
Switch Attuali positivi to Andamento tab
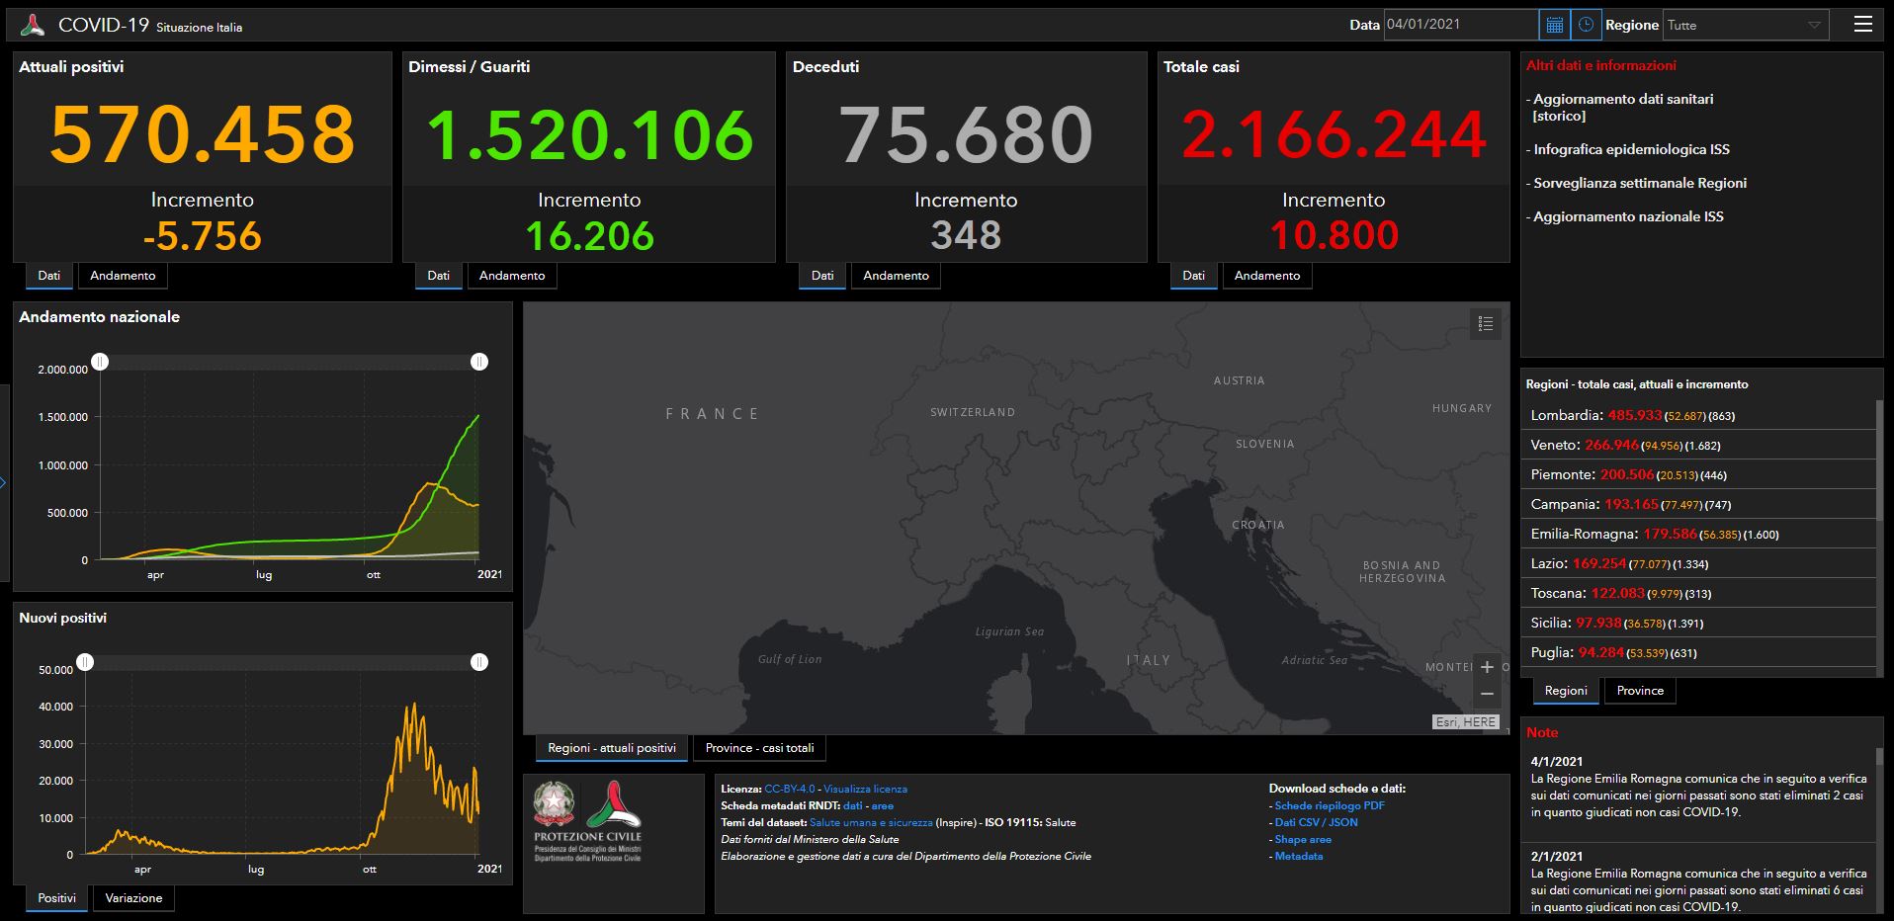(x=123, y=276)
